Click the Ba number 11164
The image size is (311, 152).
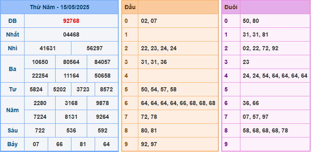point(71,76)
